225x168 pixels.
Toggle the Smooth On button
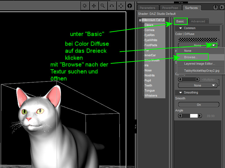point(199,104)
